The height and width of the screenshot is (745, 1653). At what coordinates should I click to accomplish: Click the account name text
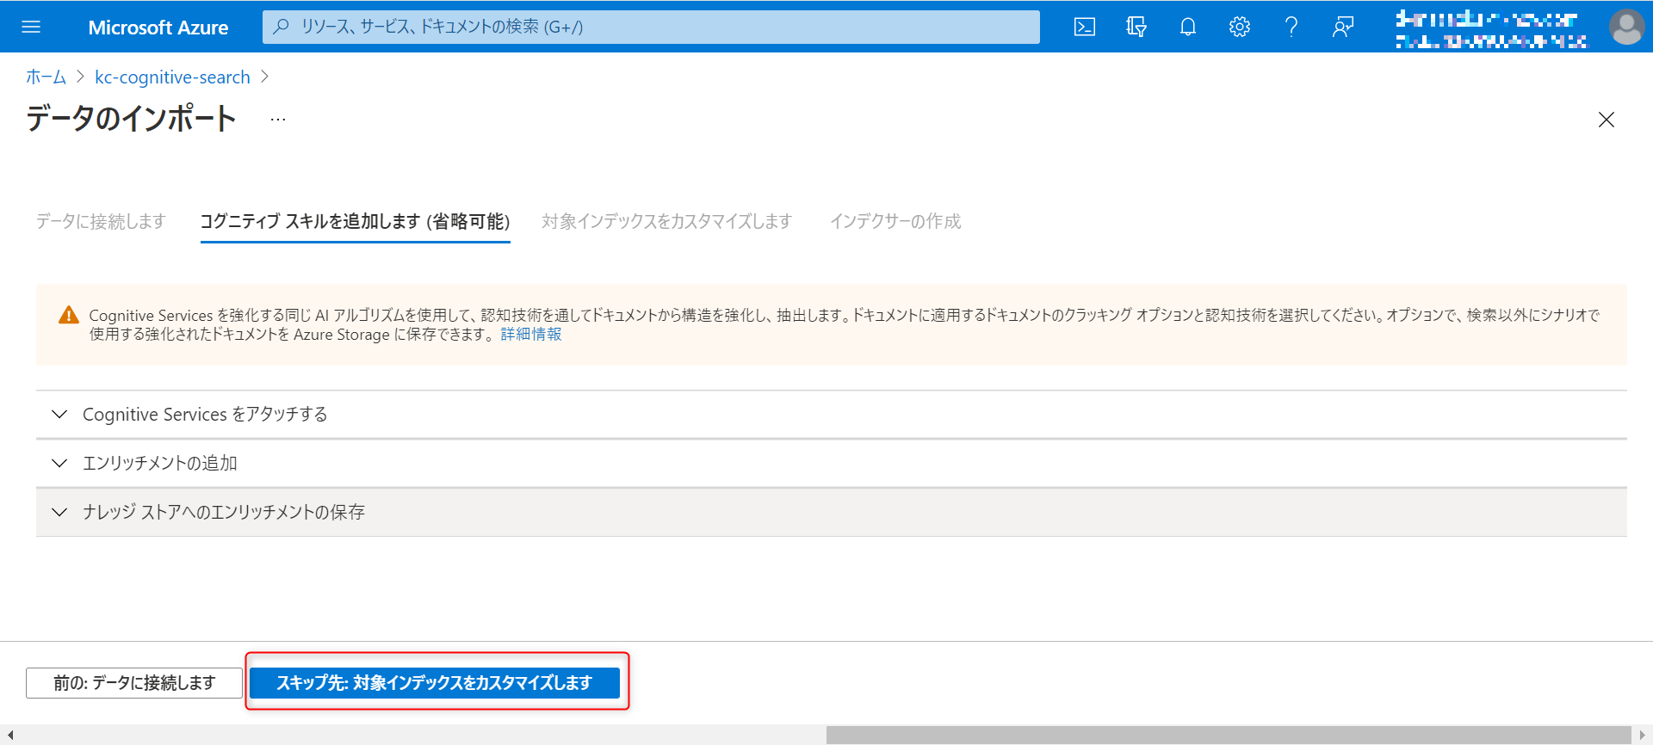[x=1491, y=28]
